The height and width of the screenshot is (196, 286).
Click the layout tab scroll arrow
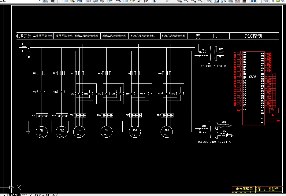(x=5, y=195)
